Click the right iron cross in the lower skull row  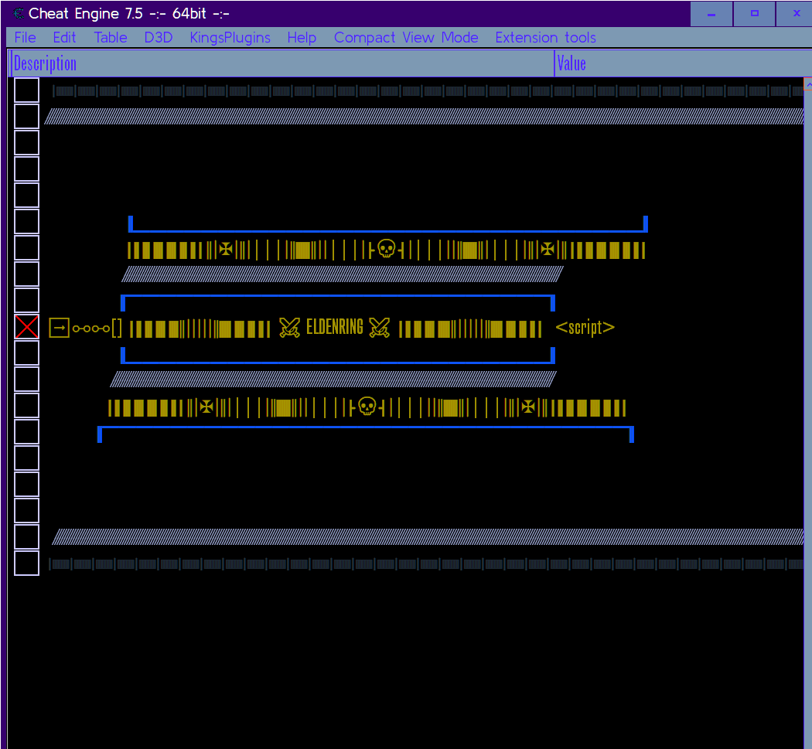(528, 407)
